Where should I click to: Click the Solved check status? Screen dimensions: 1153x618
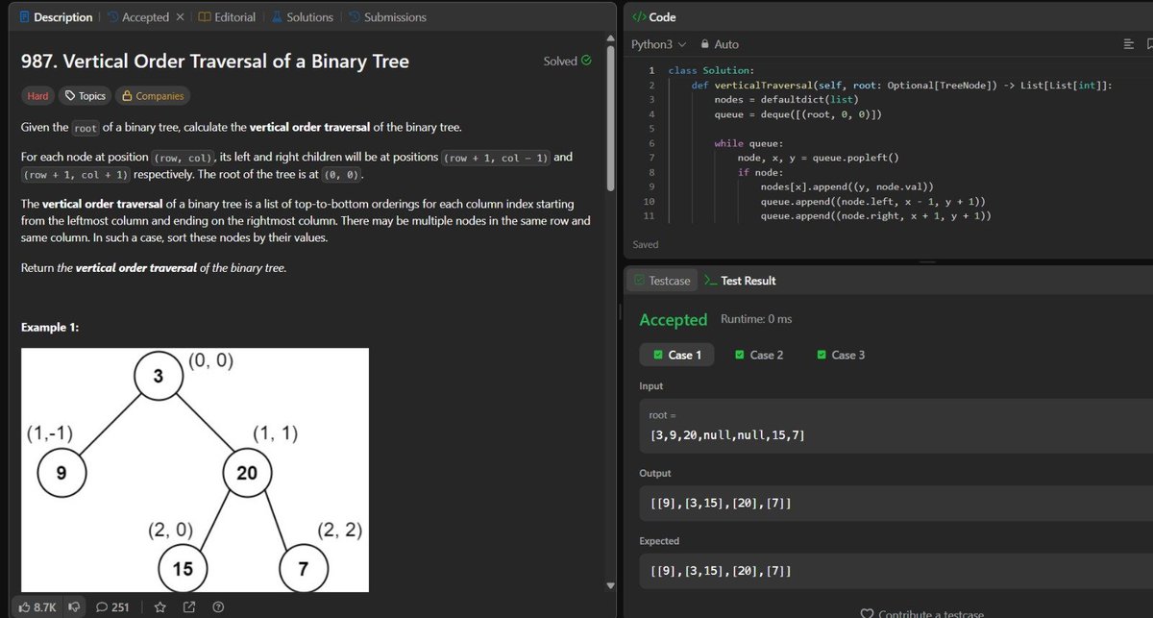coord(567,61)
